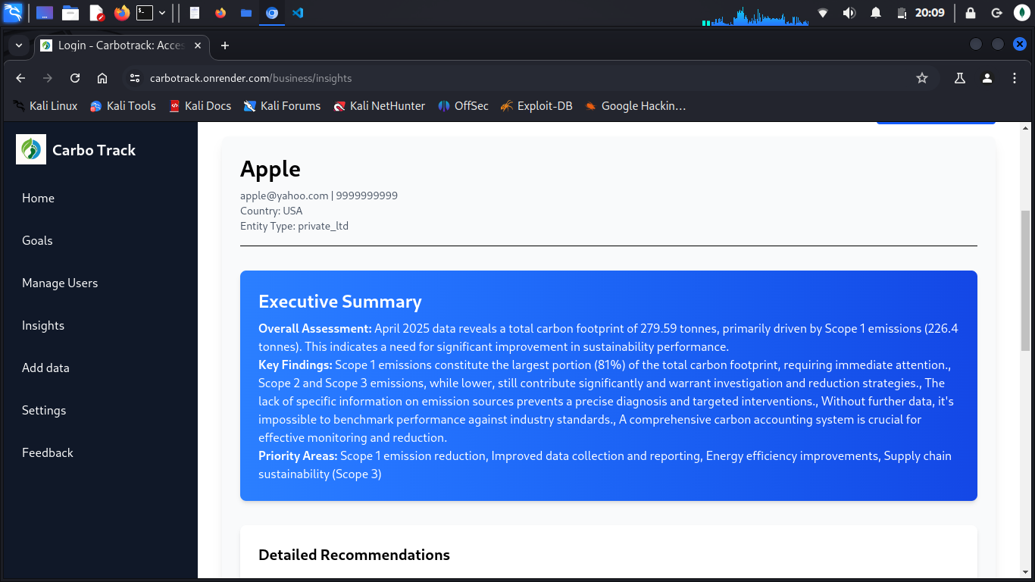1035x582 pixels.
Task: Go to the browser home page
Action: 102,78
